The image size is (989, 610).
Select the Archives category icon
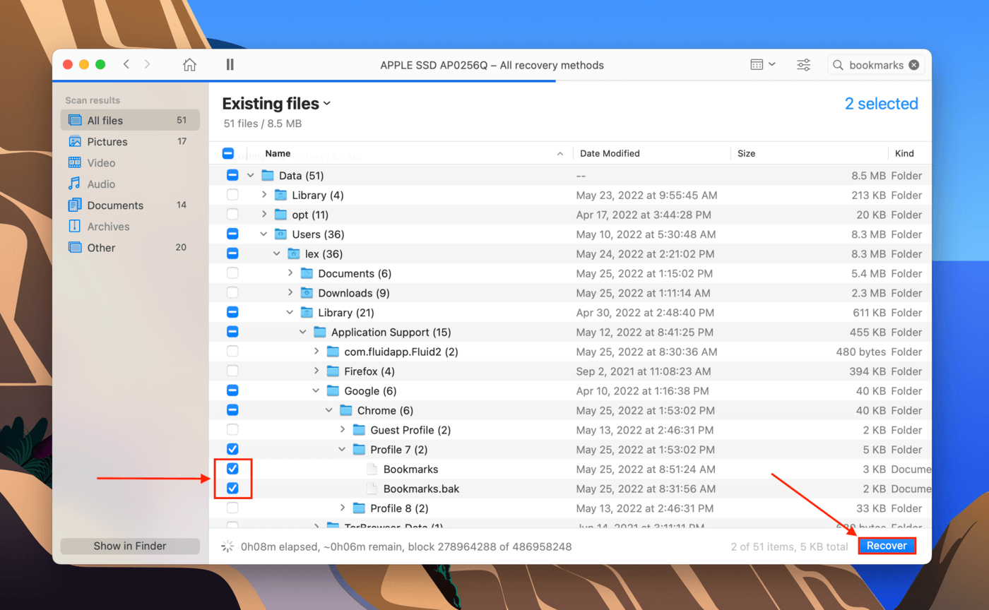click(78, 226)
